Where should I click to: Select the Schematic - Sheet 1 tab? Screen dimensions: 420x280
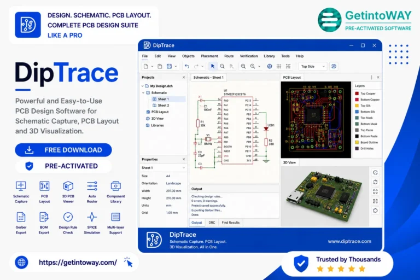point(208,78)
